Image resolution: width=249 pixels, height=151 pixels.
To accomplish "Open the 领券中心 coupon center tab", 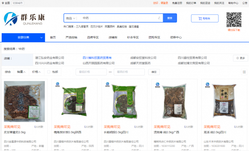I will pos(176,37).
